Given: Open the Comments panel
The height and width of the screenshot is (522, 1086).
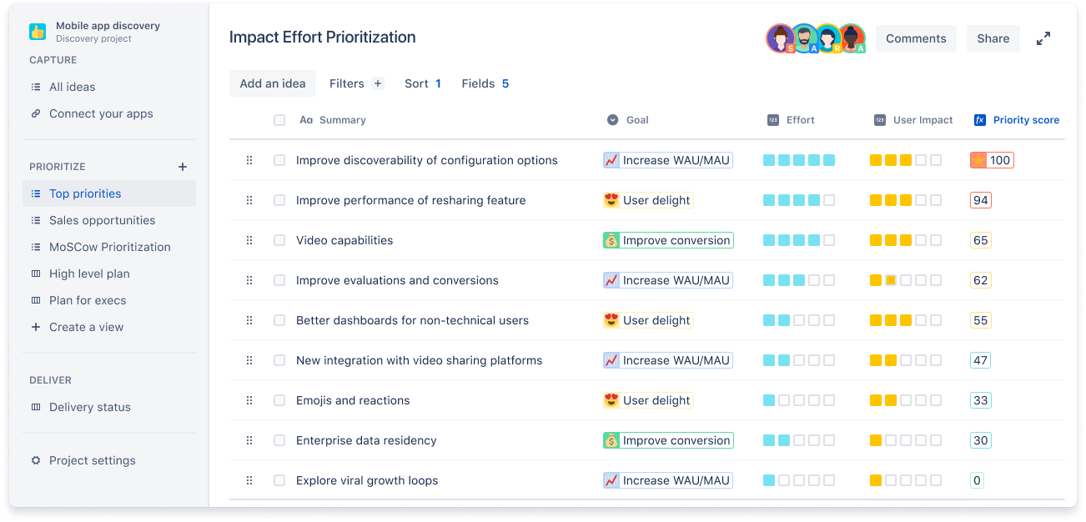Looking at the screenshot, I should pos(915,38).
